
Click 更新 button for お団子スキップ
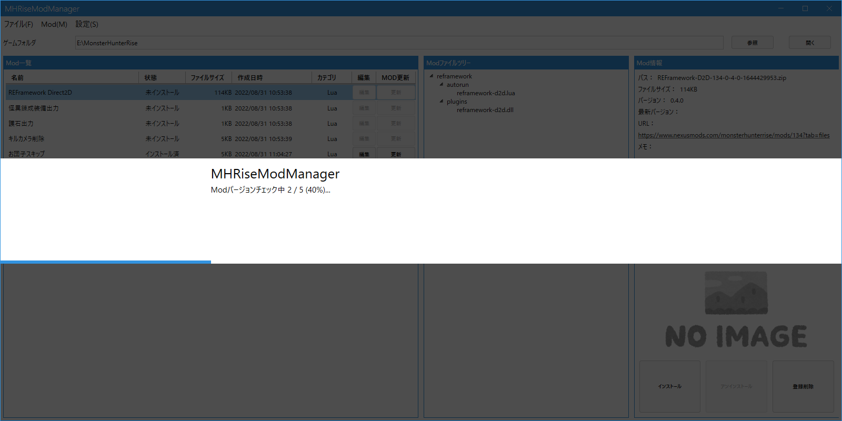point(396,153)
